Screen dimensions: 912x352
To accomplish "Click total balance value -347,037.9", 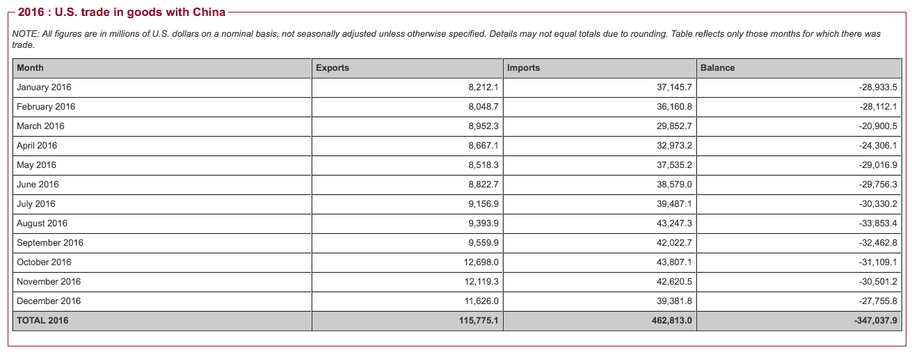I will pos(876,321).
